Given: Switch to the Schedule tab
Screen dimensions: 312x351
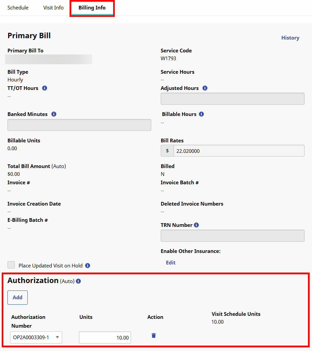Looking at the screenshot, I should pos(18,7).
